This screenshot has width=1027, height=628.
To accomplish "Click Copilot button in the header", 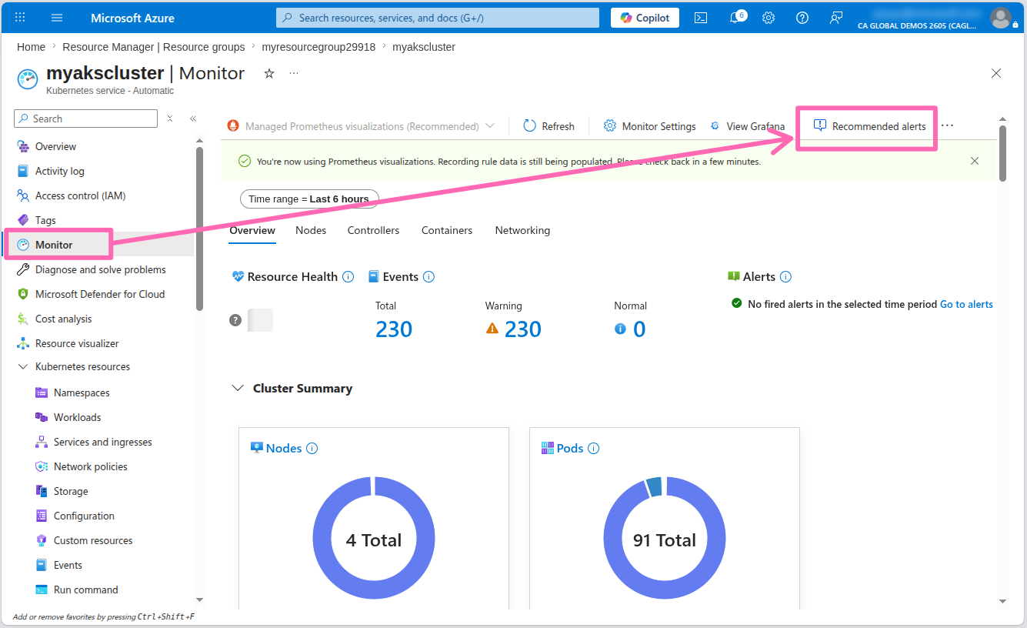I will 645,18.
